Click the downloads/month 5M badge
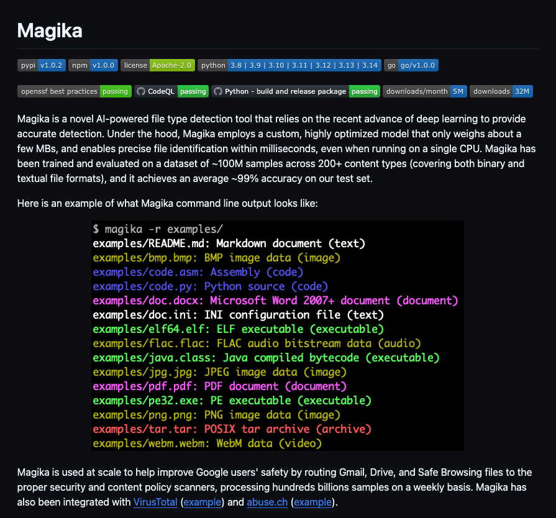This screenshot has height=518, width=556. pos(425,91)
